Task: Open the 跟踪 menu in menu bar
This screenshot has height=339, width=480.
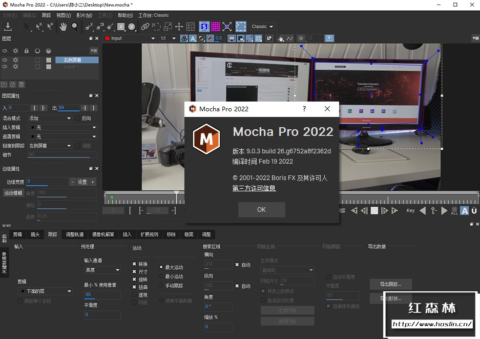Action: [x=46, y=15]
